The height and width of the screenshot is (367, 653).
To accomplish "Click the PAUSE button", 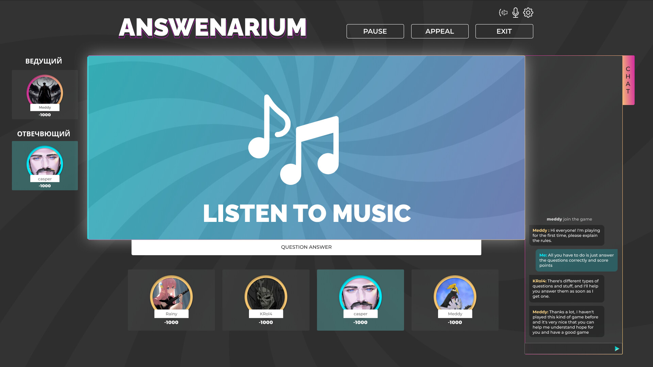I will pos(375,31).
